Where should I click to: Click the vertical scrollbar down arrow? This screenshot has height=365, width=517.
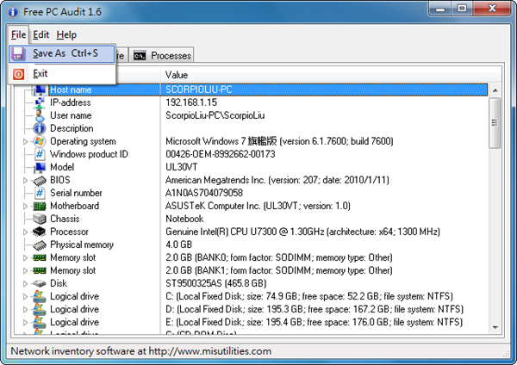495,327
